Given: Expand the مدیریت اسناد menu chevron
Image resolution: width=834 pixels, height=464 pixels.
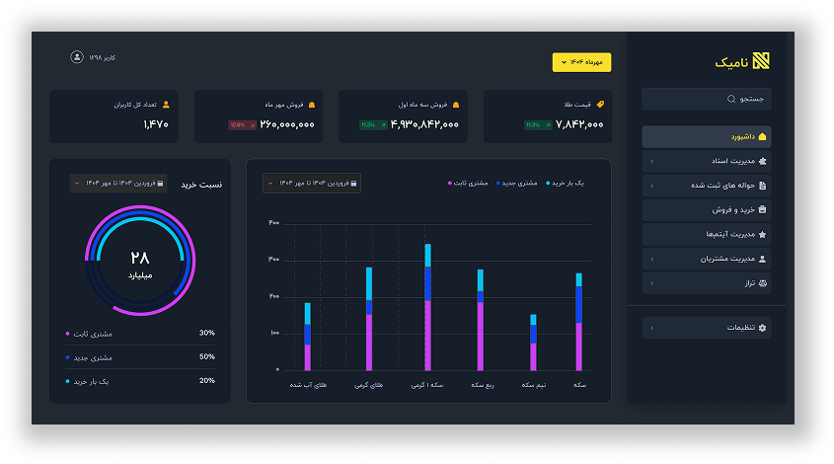Looking at the screenshot, I should (651, 161).
